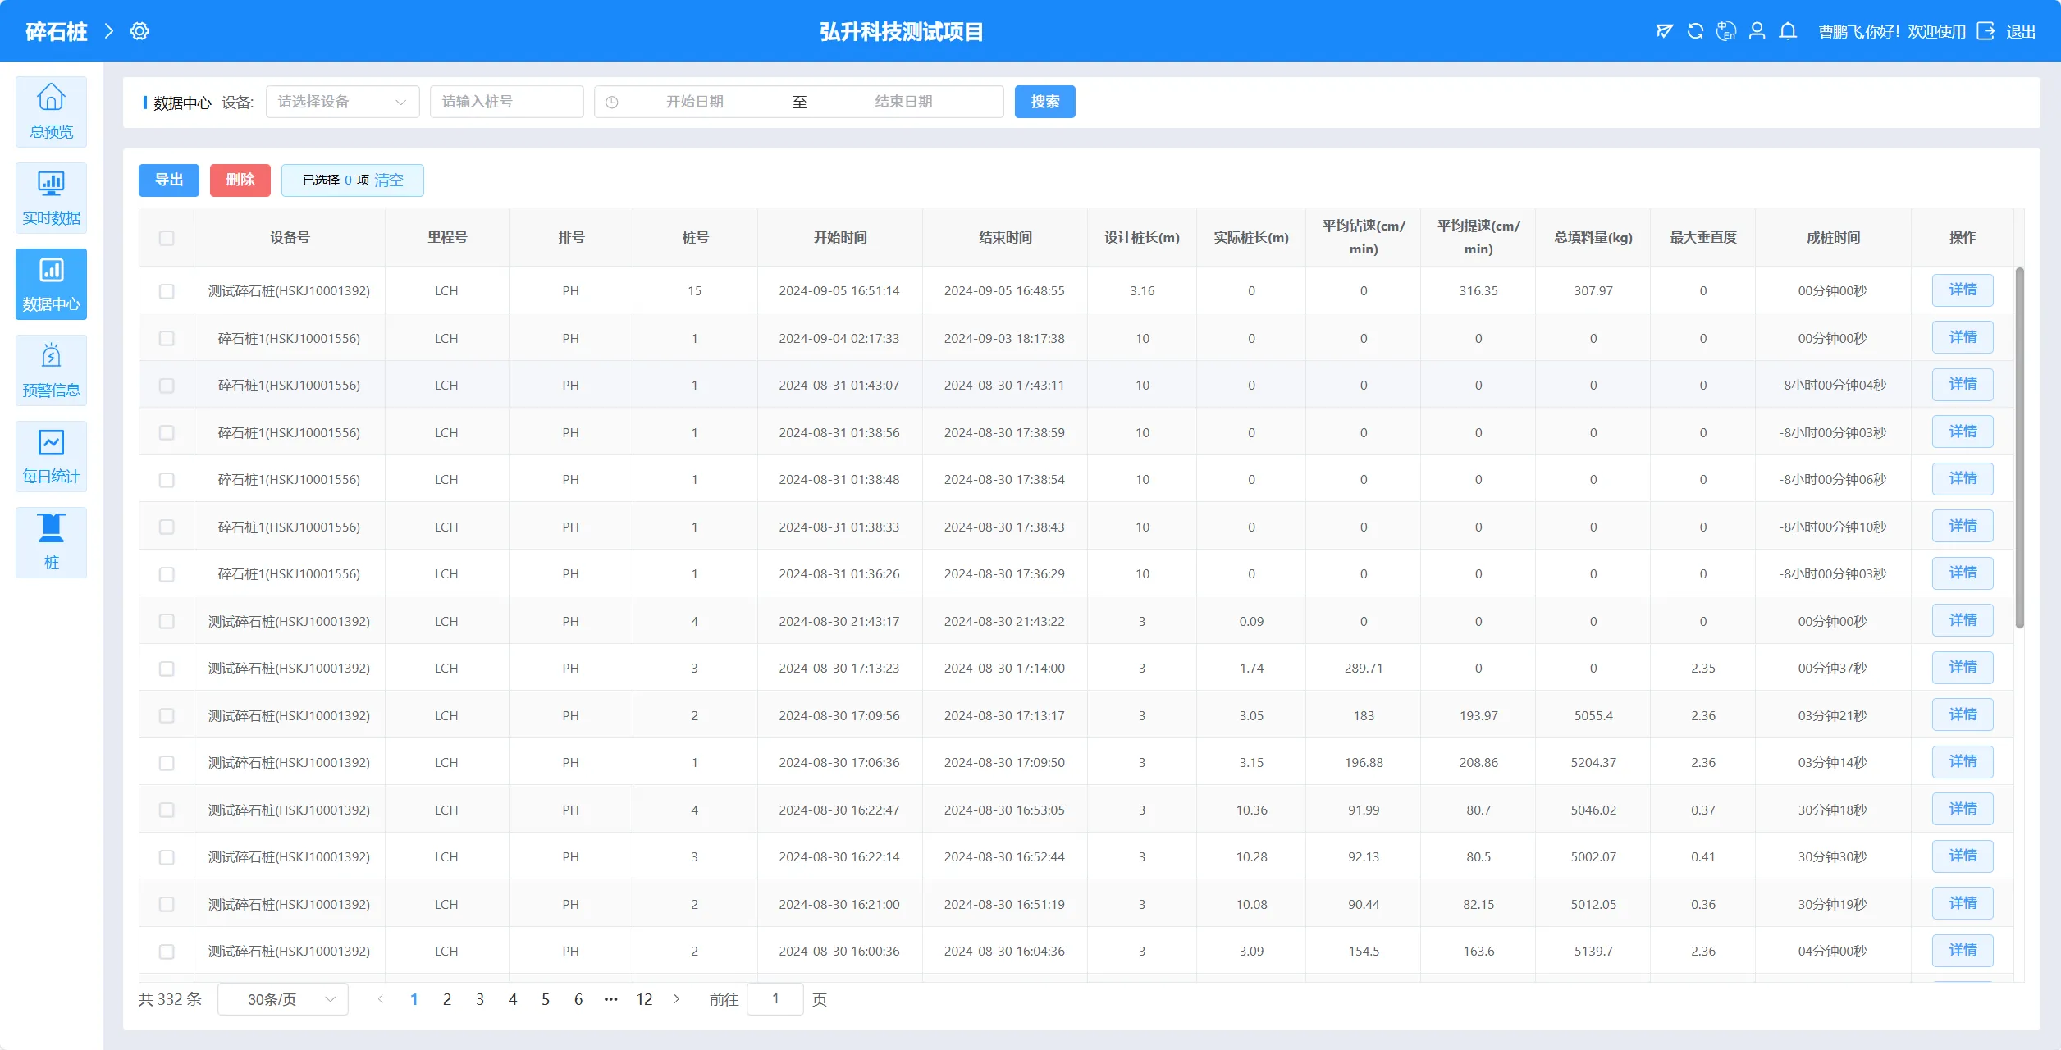Screen dimensions: 2061x1050
Task: Click the paper plane send icon
Action: (1664, 31)
